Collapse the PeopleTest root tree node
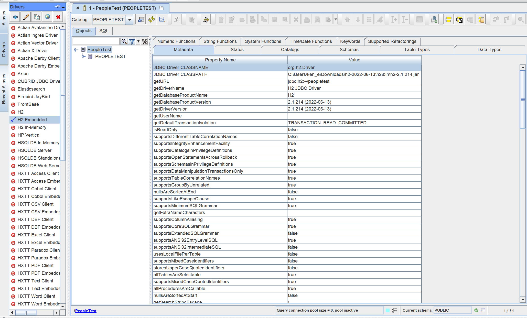 [75, 50]
